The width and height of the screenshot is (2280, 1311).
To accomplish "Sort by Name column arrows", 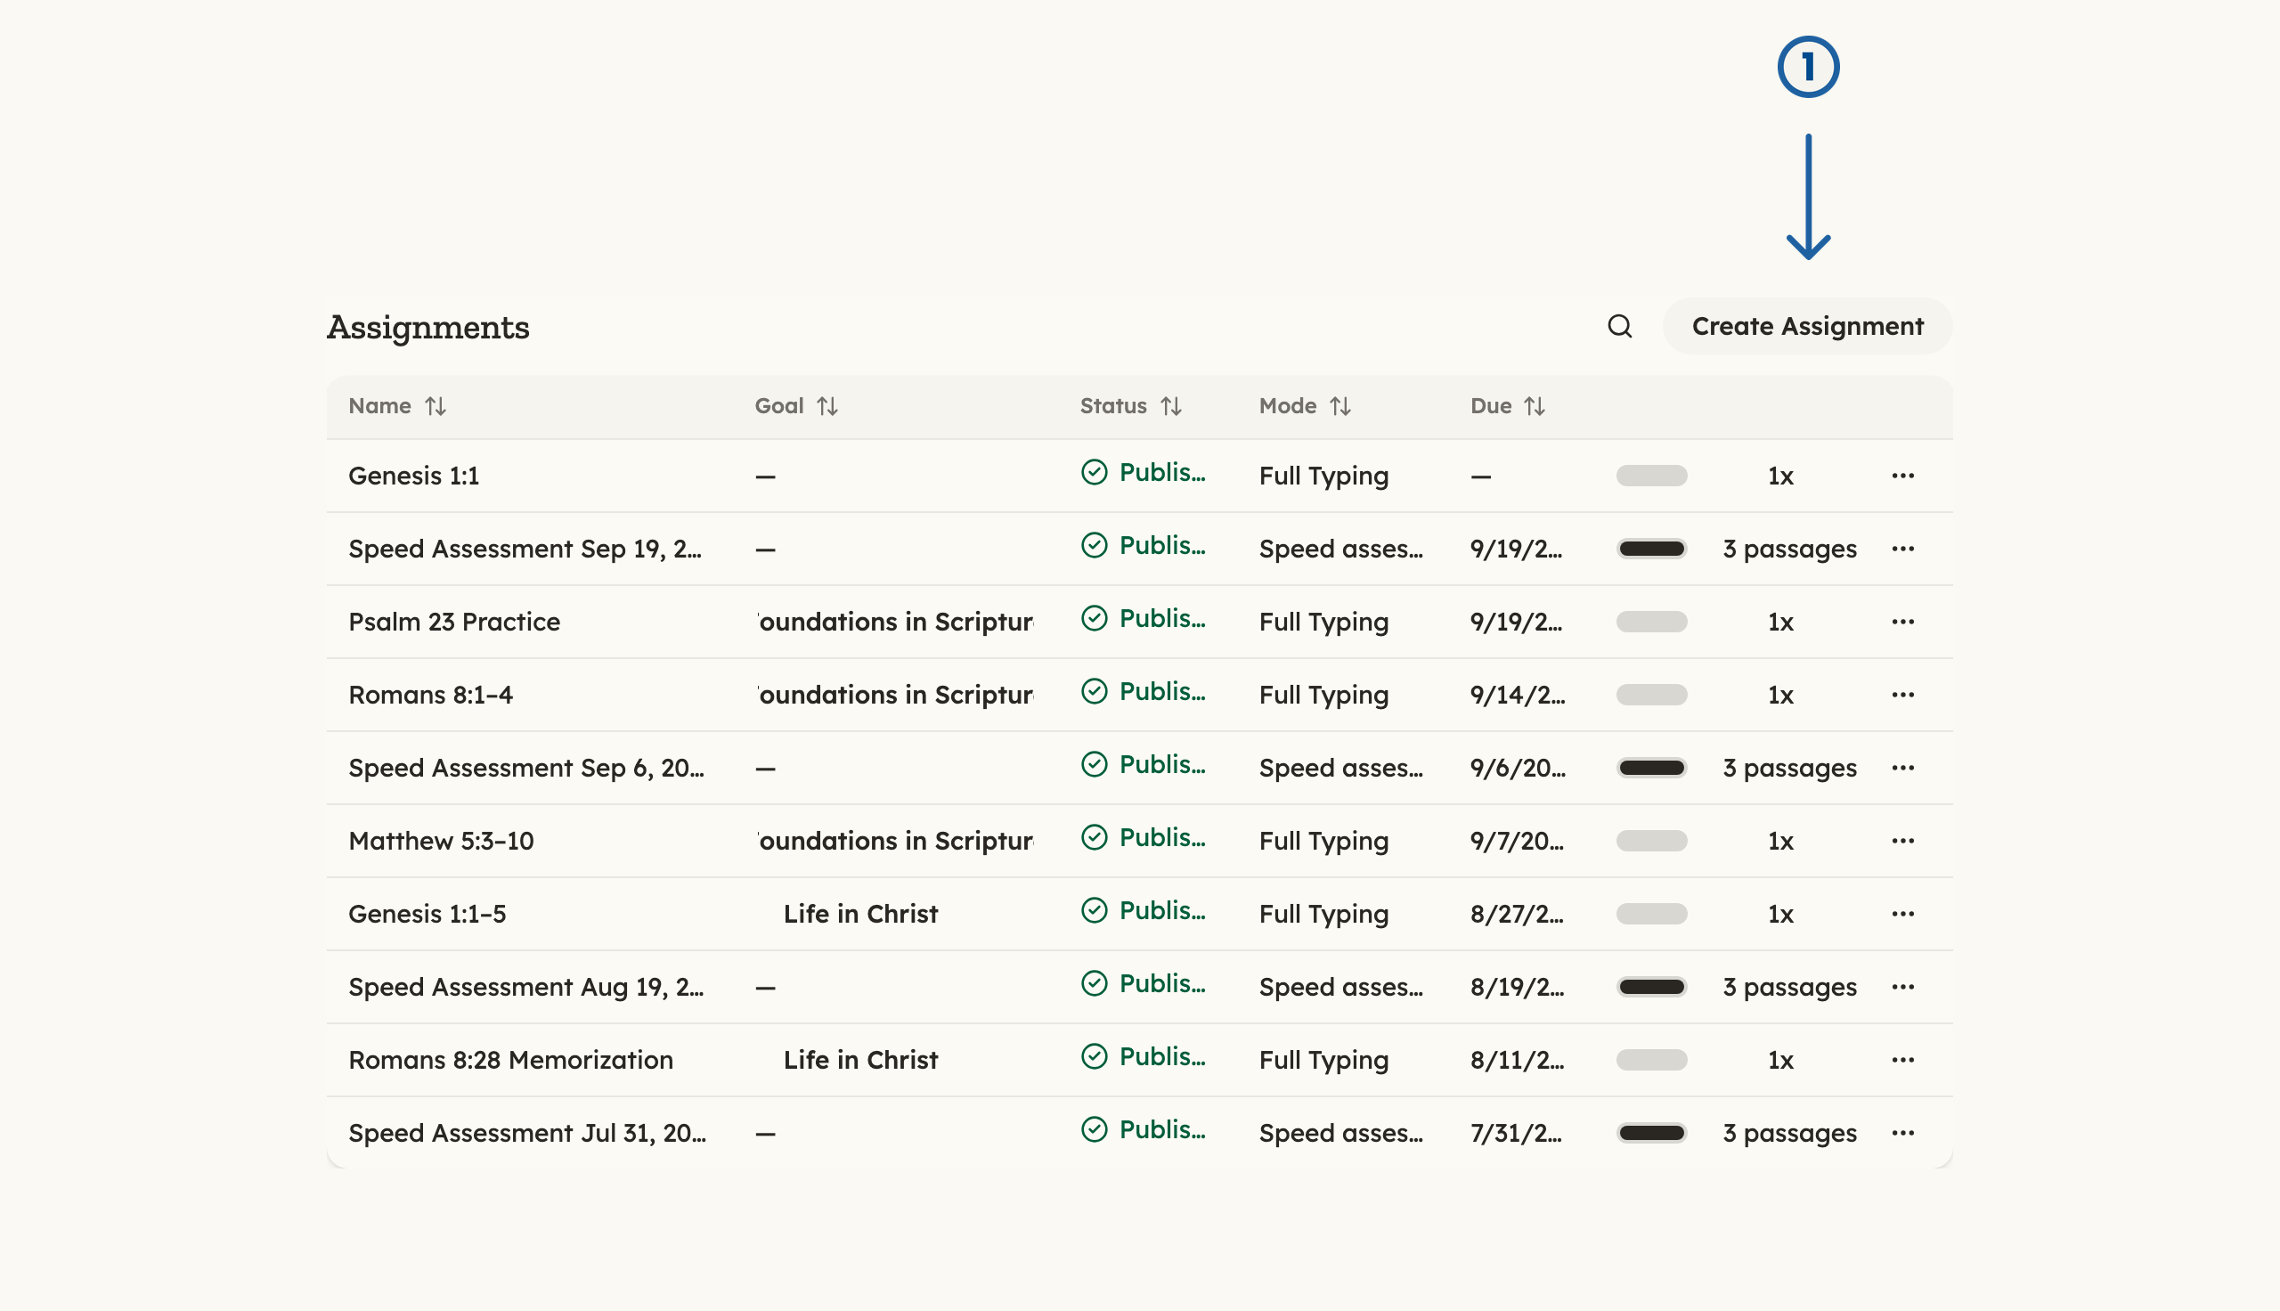I will (436, 406).
